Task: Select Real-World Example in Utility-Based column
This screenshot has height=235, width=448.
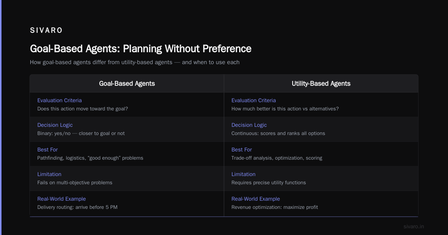Action: coord(256,199)
